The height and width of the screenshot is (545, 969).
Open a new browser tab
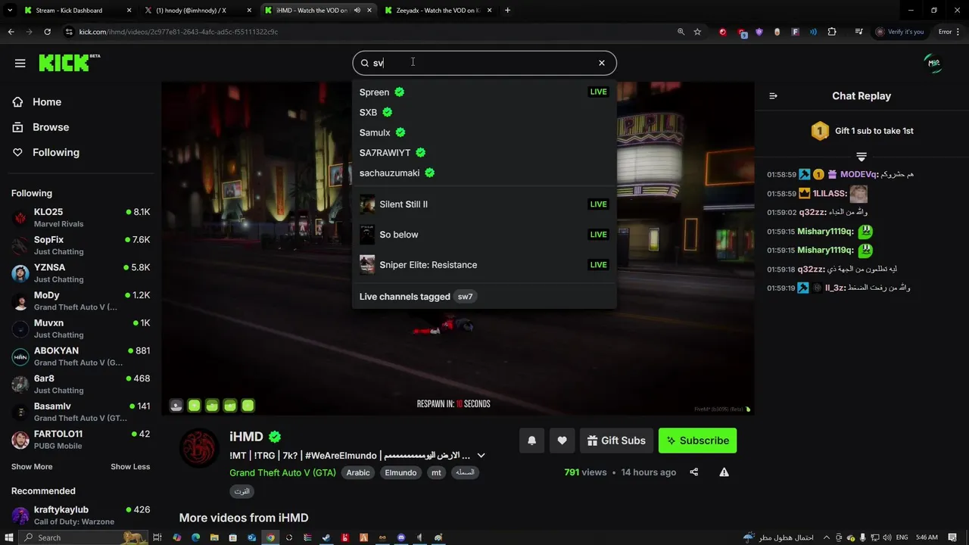[507, 11]
